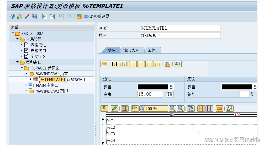
Task: Collapse the %PAGE1 新页面 node
Action: coord(22,68)
